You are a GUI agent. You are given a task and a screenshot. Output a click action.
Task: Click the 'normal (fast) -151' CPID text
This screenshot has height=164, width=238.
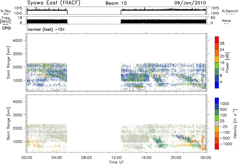click(46, 29)
